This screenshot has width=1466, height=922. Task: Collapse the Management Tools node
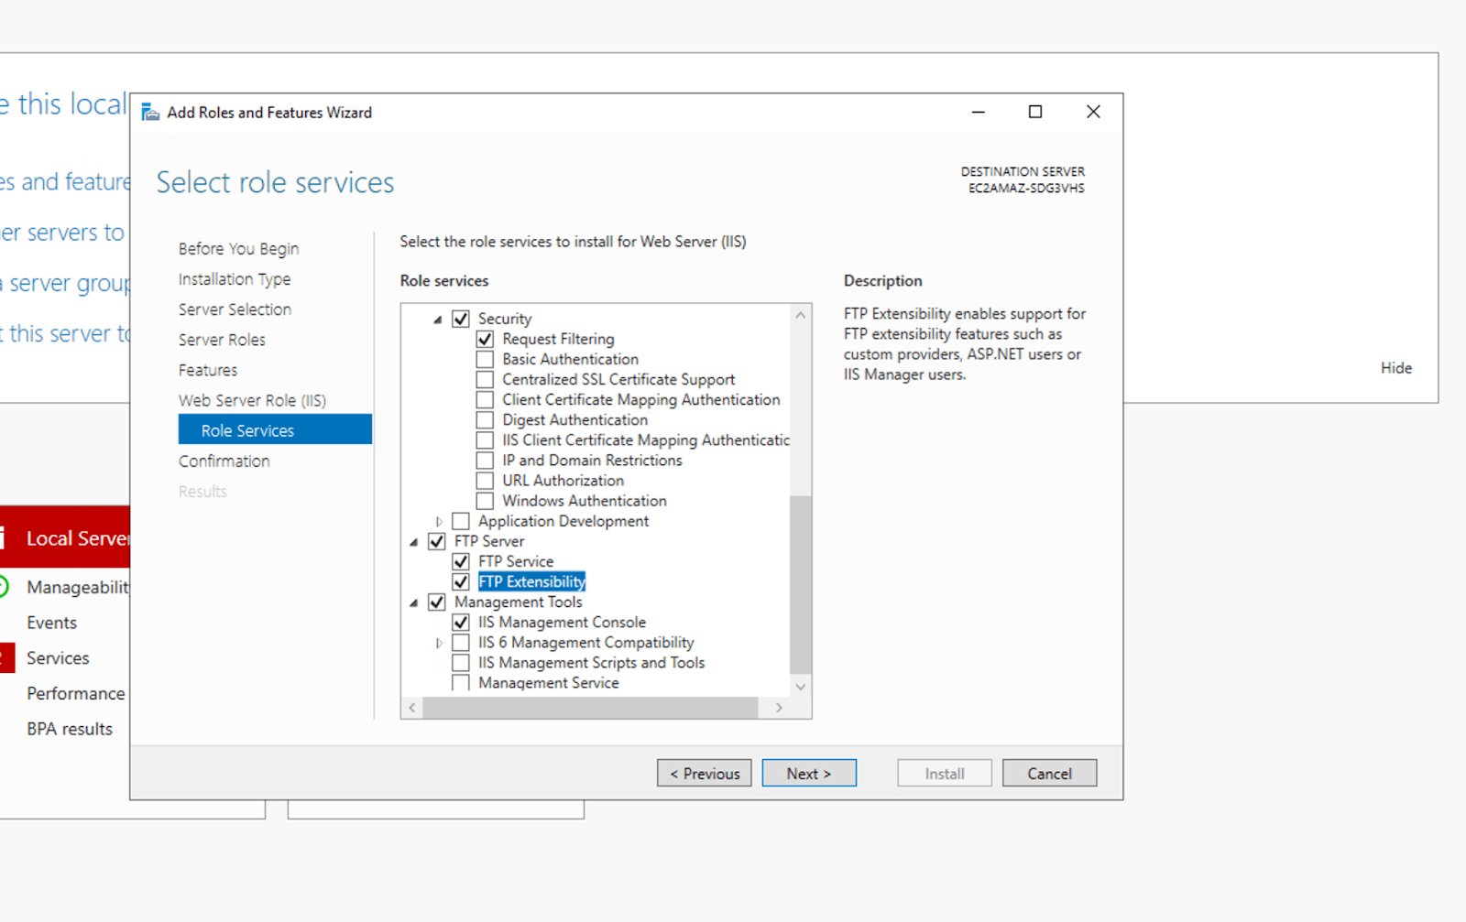414,602
